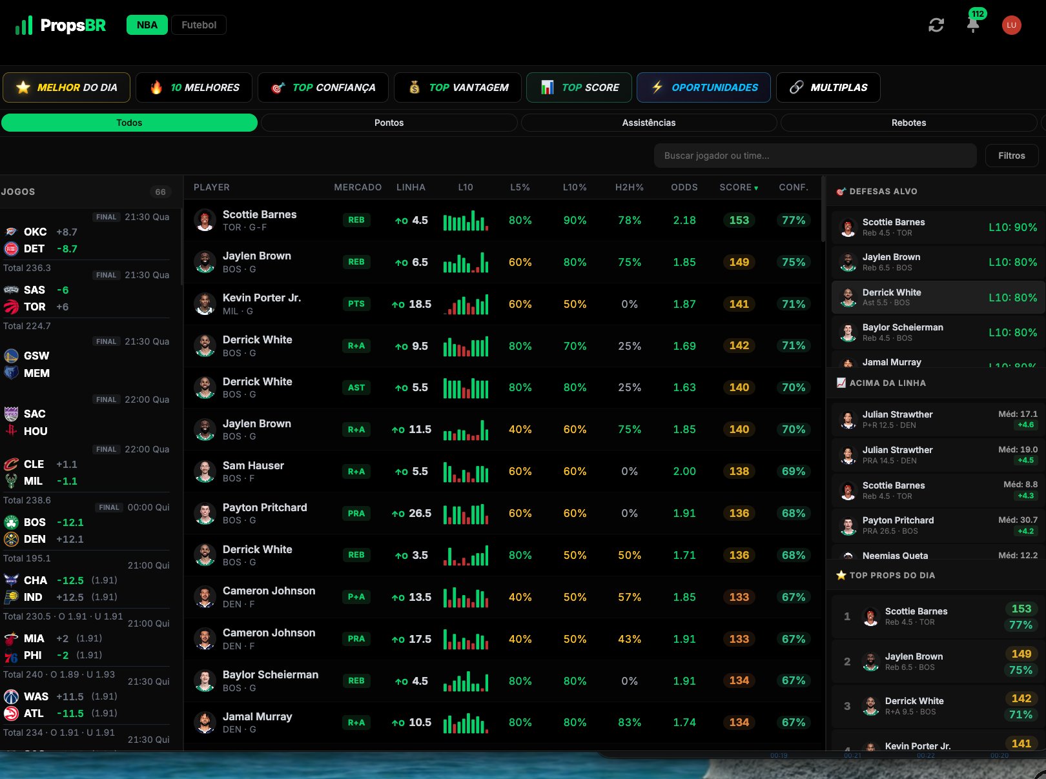This screenshot has width=1046, height=779.
Task: Click Scottie Barnes player avatar in table
Action: pos(205,220)
